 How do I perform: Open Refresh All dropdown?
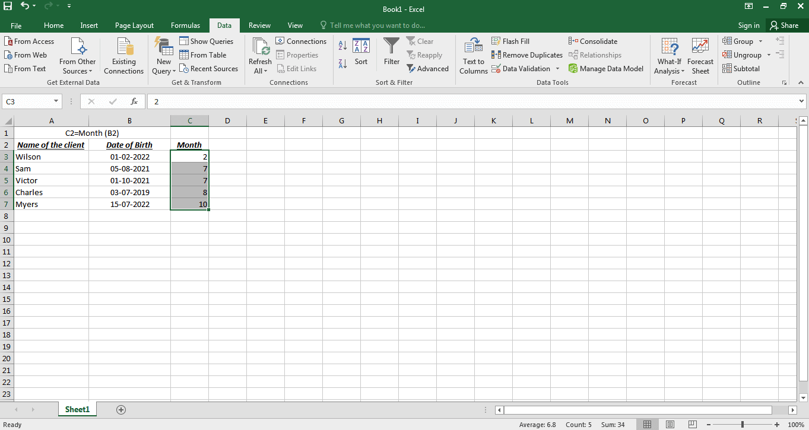click(x=260, y=56)
